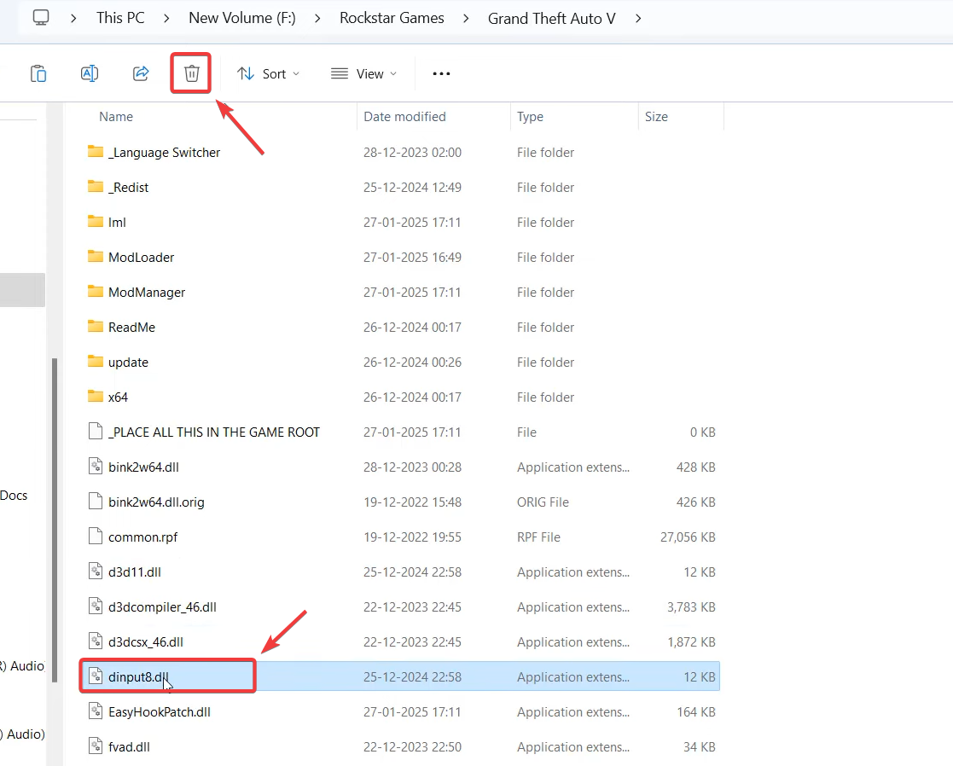Select the file name EasyHookPatch.dll
Viewport: 953px width, 766px height.
point(160,712)
